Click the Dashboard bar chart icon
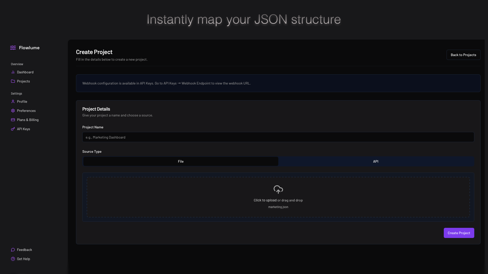 click(x=13, y=72)
